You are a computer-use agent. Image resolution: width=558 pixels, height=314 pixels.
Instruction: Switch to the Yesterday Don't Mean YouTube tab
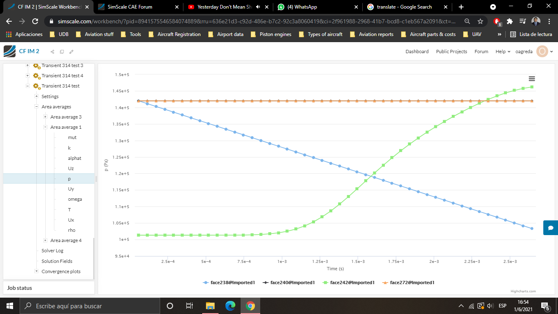pos(228,7)
